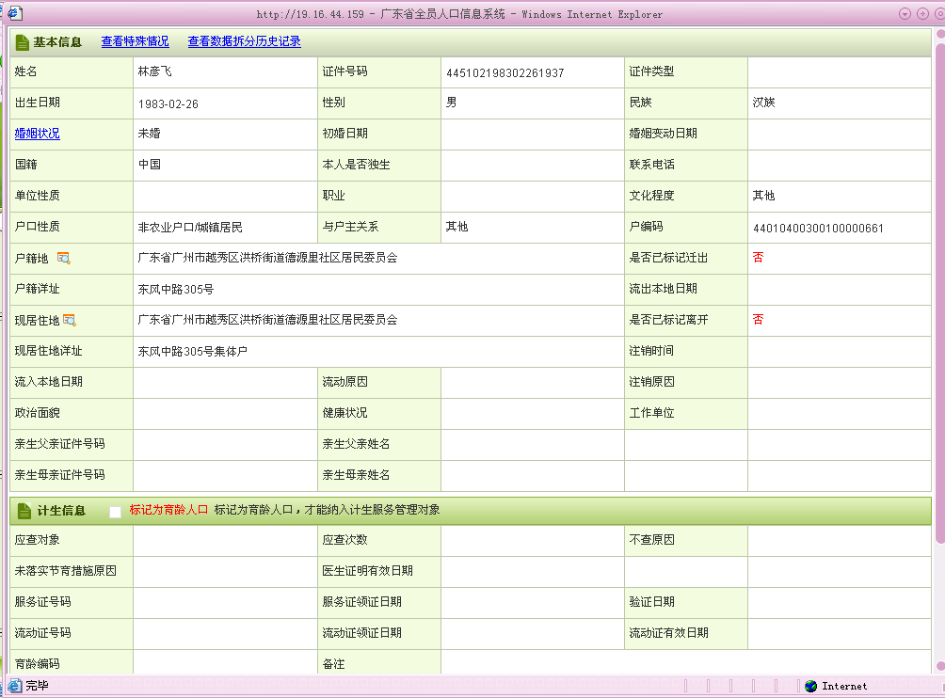Click the 基本信息 section document icon
Screen dimensions: 945x698
pyautogui.click(x=22, y=42)
